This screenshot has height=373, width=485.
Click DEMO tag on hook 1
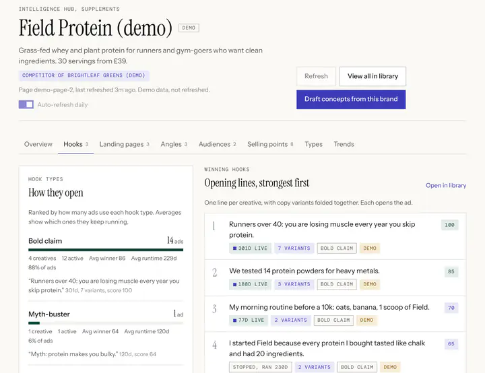(x=370, y=248)
